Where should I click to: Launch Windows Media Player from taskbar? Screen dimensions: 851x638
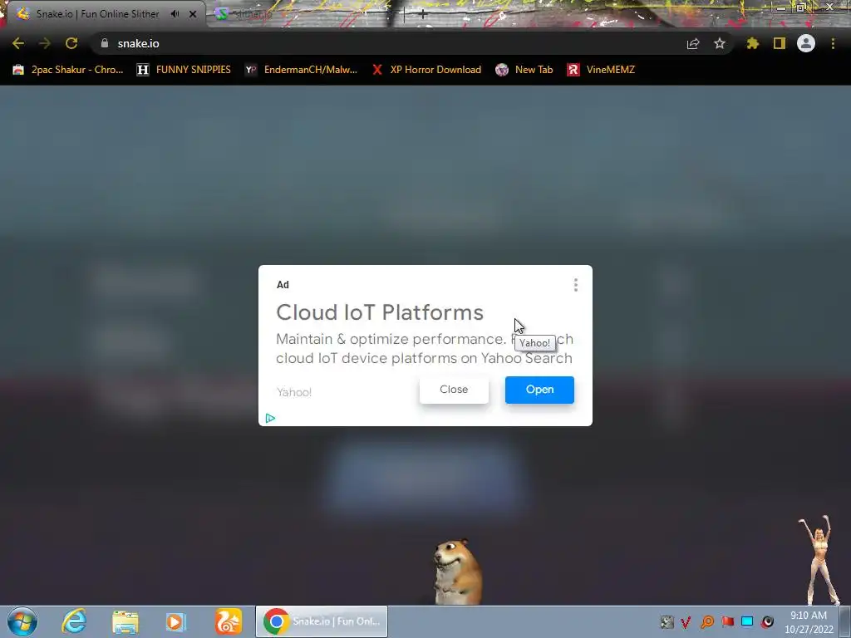176,621
